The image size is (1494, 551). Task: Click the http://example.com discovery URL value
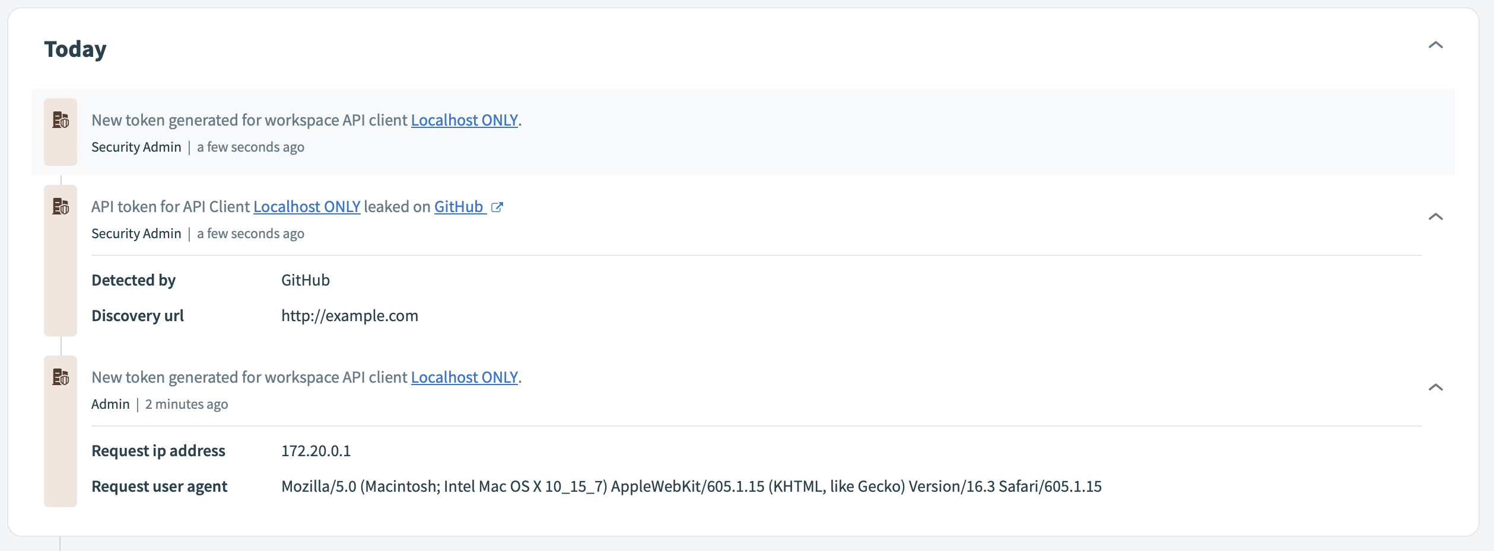[349, 316]
